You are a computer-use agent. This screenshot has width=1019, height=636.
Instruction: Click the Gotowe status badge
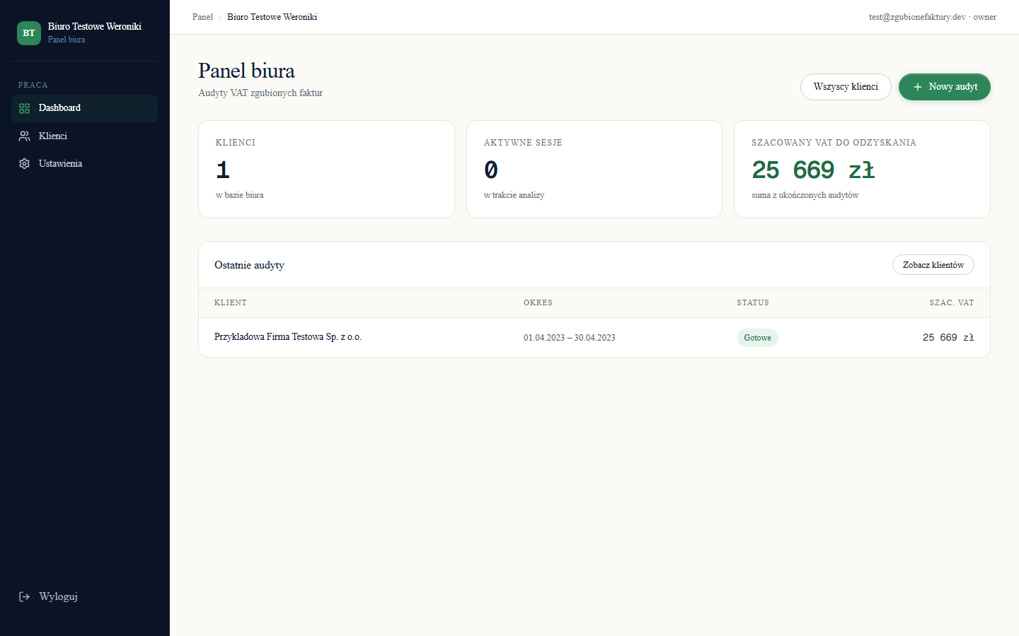click(x=757, y=338)
